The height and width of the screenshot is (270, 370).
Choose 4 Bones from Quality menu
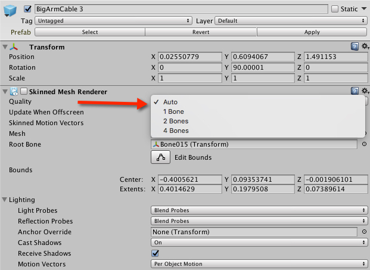[x=175, y=131]
